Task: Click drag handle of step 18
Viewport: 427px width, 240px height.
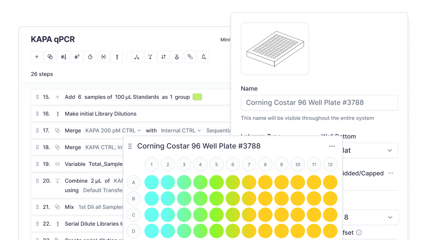Action: 37,147
